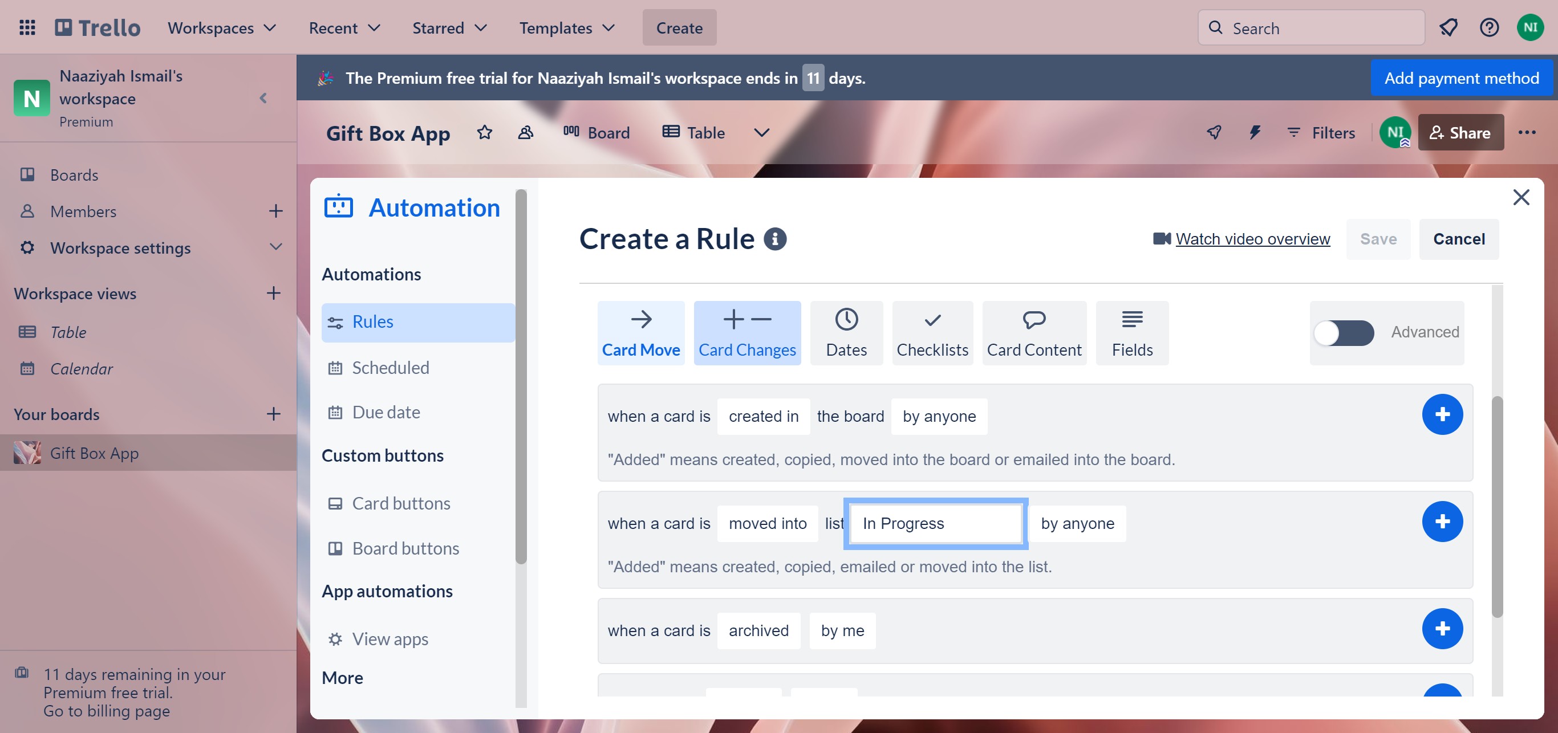Click the star board icon

[x=484, y=132]
